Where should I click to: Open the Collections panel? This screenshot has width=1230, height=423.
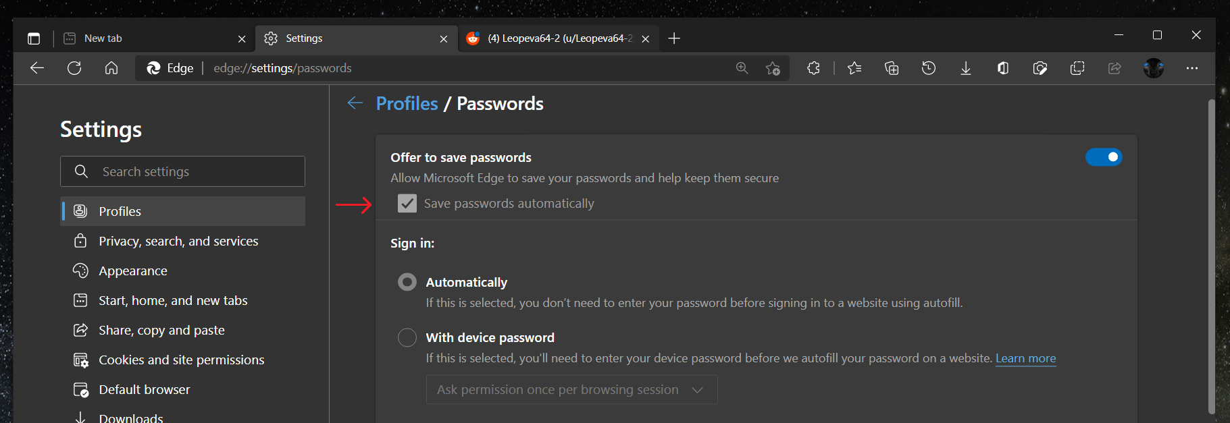[891, 68]
